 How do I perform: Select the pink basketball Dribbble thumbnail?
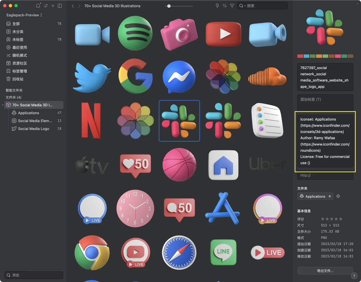coord(179,165)
